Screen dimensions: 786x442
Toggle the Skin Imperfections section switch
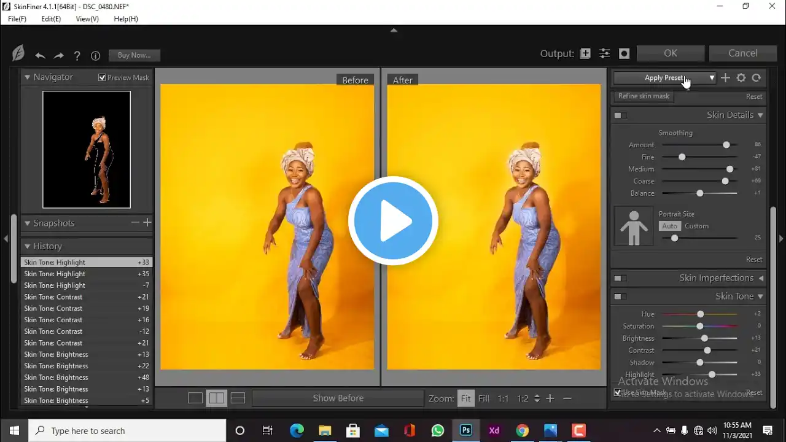coord(621,279)
